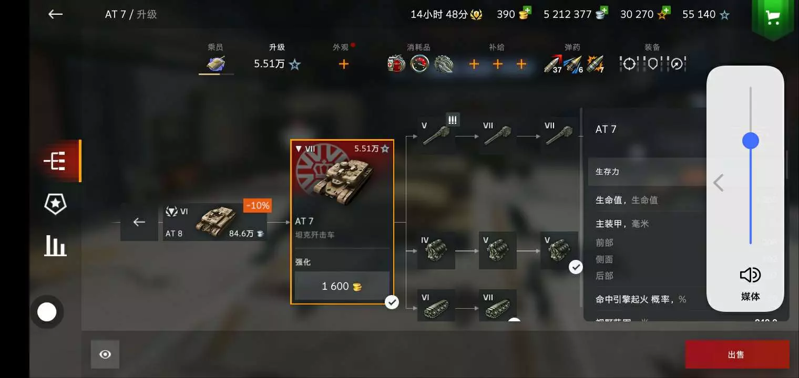Open the star badge mastery icon
This screenshot has width=799, height=378.
click(x=55, y=203)
